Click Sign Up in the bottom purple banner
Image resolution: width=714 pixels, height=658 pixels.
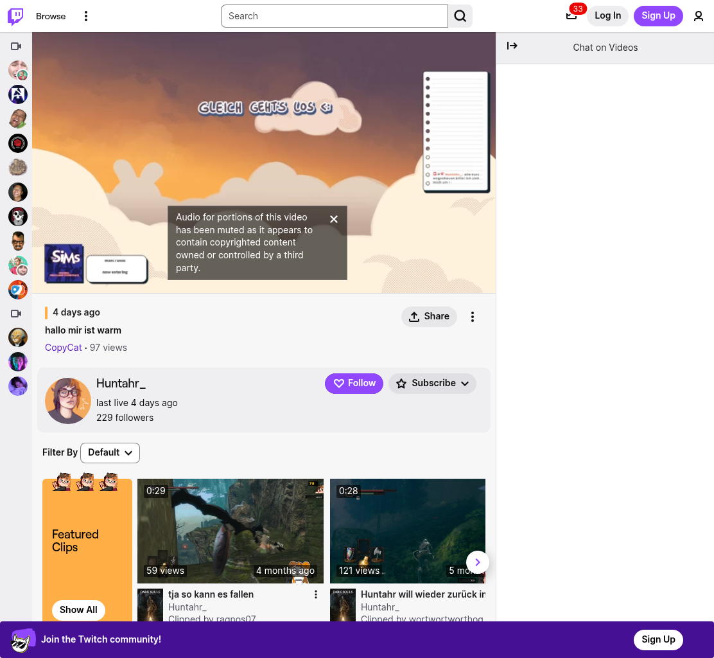click(658, 639)
